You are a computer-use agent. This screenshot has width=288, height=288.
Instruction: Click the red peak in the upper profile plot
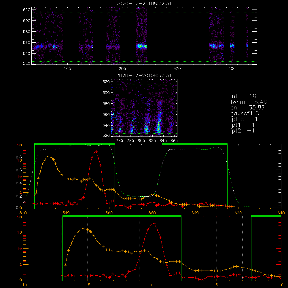(96, 151)
